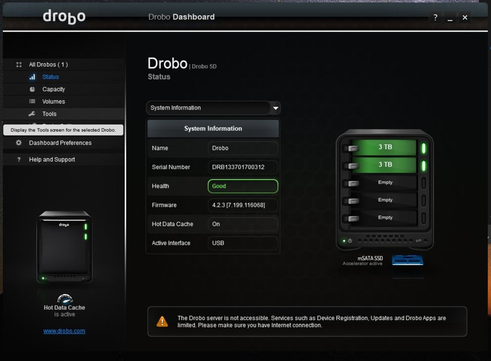The image size is (491, 361).
Task: Expand the System Information dropdown arrow
Action: click(276, 108)
